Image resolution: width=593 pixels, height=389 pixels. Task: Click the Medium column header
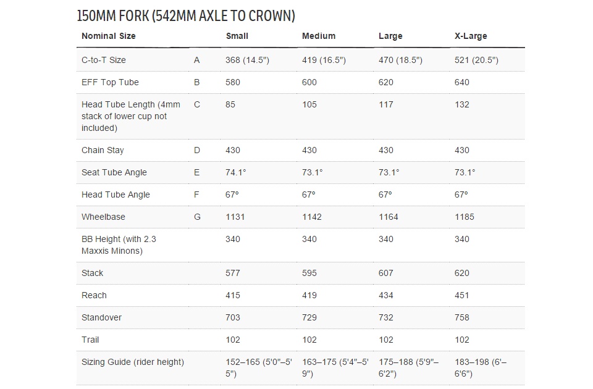[319, 36]
